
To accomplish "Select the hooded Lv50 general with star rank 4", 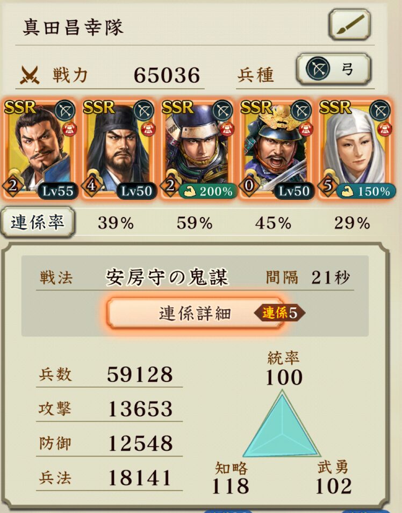I will tap(119, 149).
